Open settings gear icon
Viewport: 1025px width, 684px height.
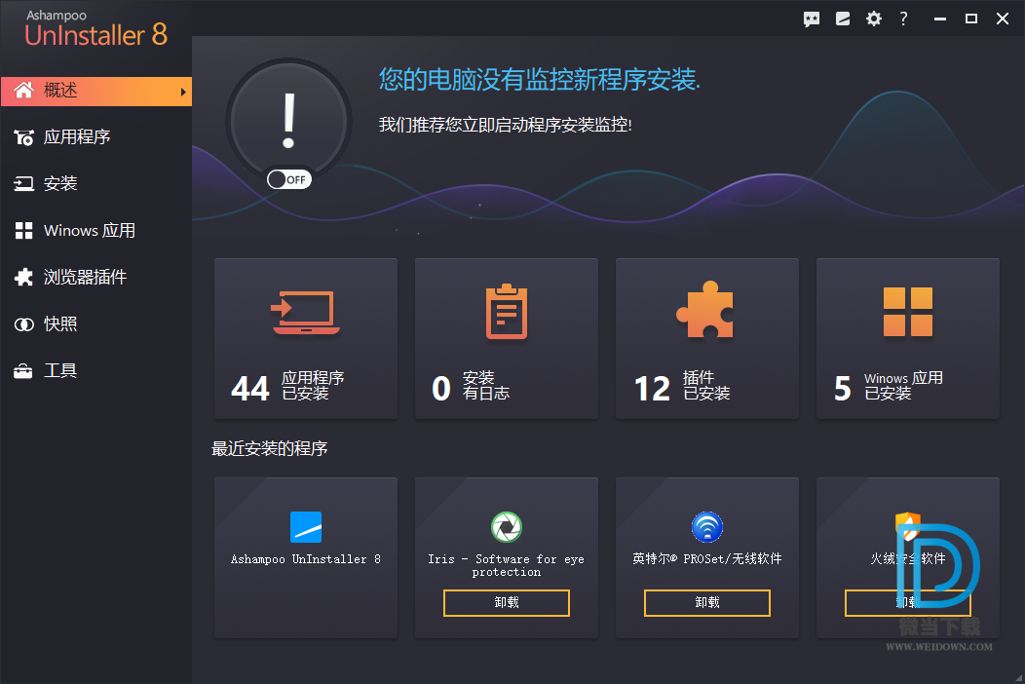coord(873,19)
